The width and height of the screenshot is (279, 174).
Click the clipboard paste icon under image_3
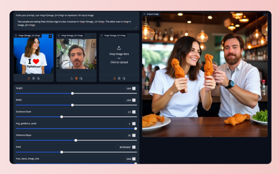pos(124,78)
